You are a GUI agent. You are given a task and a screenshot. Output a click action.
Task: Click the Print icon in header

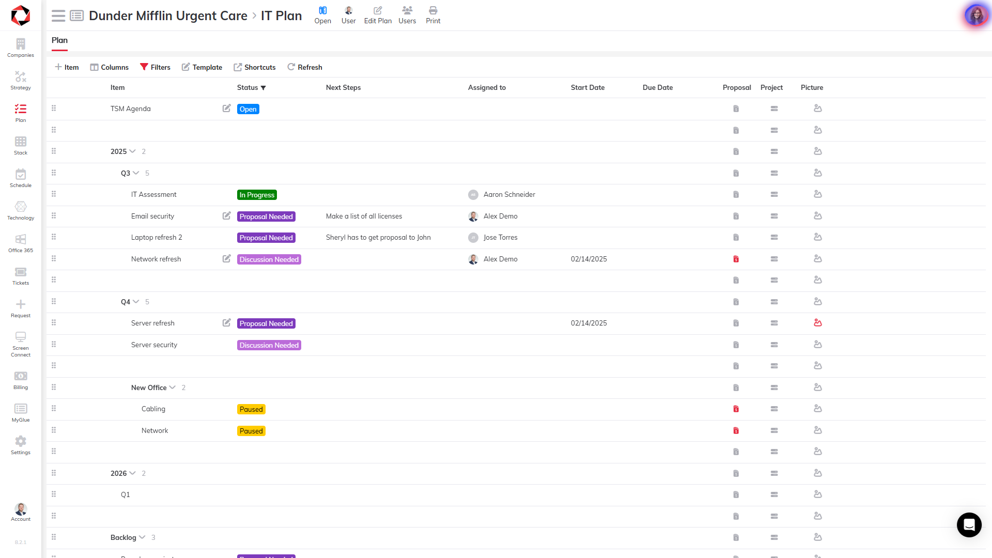[433, 15]
